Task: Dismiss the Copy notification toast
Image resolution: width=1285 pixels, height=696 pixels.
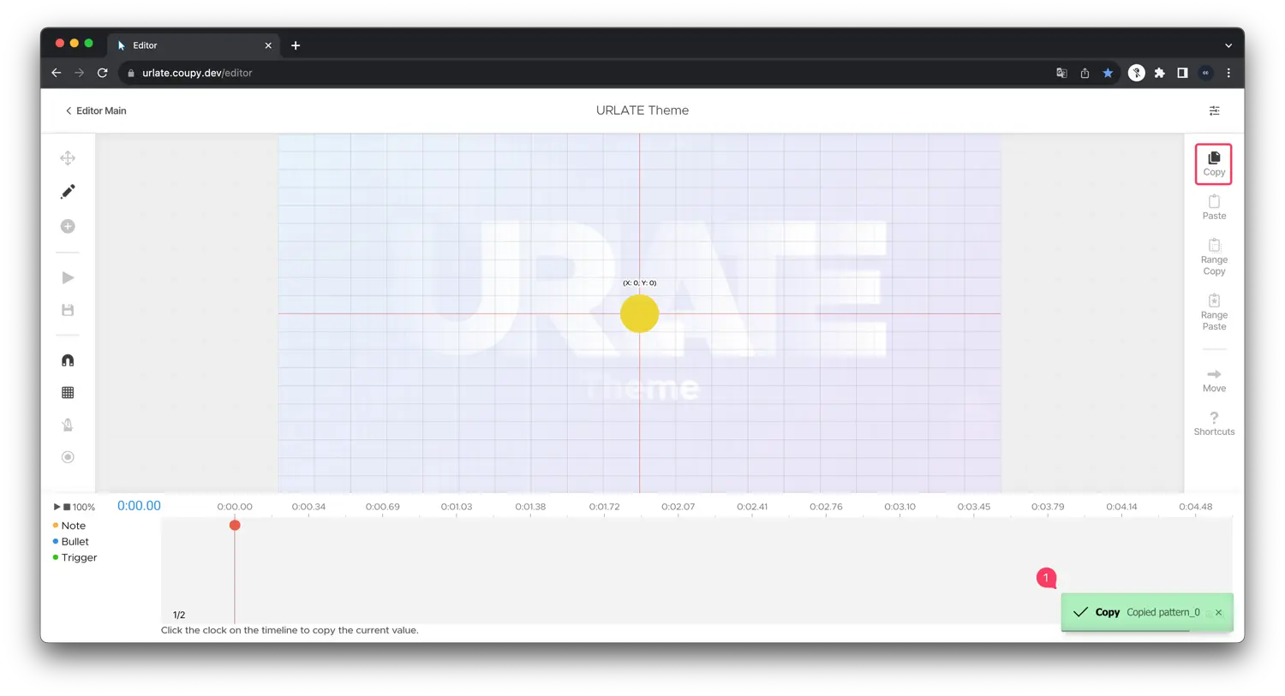Action: pos(1218,612)
